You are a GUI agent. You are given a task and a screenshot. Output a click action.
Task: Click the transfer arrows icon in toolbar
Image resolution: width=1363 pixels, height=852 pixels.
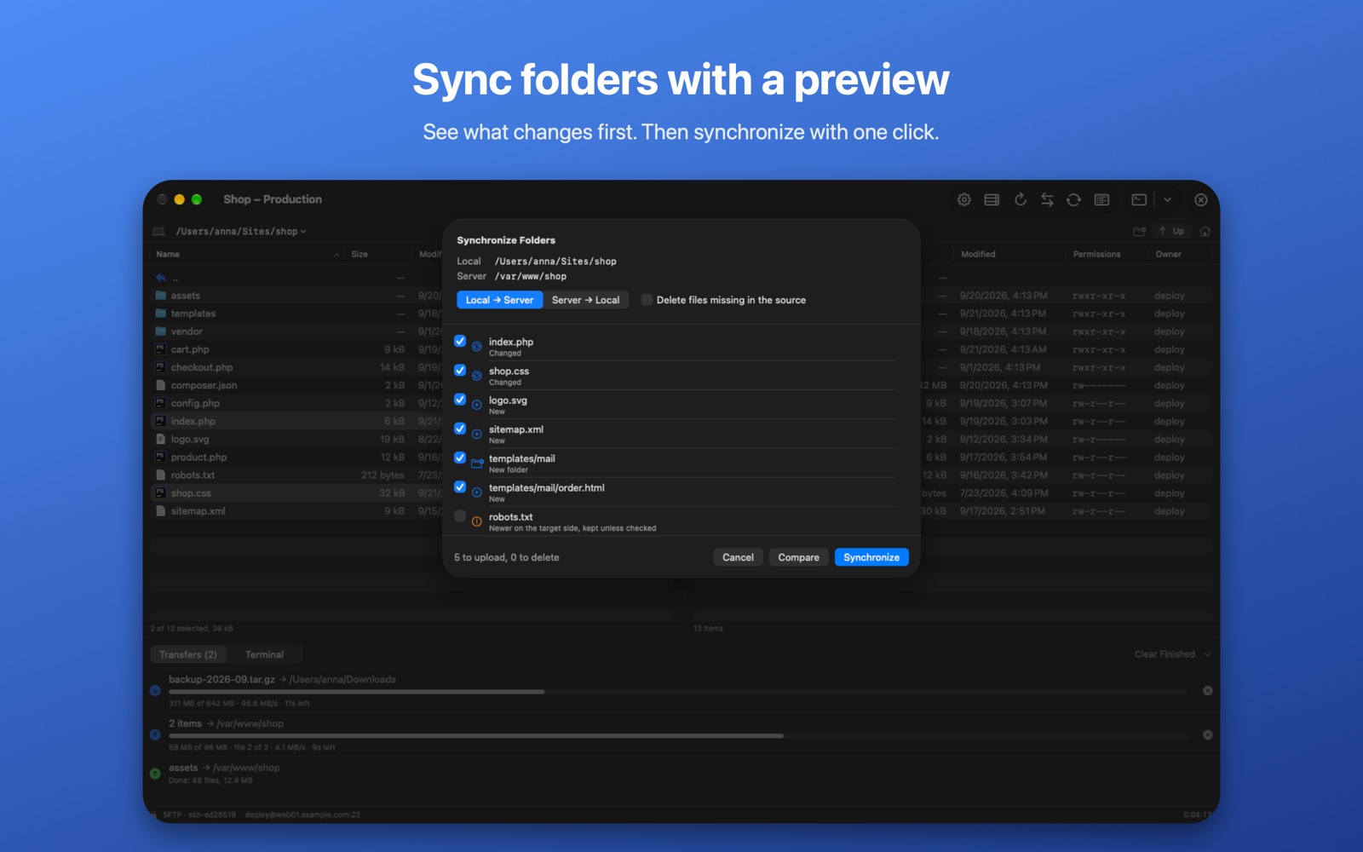(x=1047, y=199)
